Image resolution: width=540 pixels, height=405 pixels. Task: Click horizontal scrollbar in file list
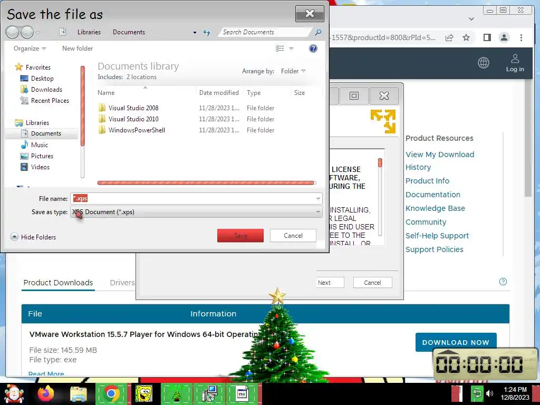(x=206, y=183)
